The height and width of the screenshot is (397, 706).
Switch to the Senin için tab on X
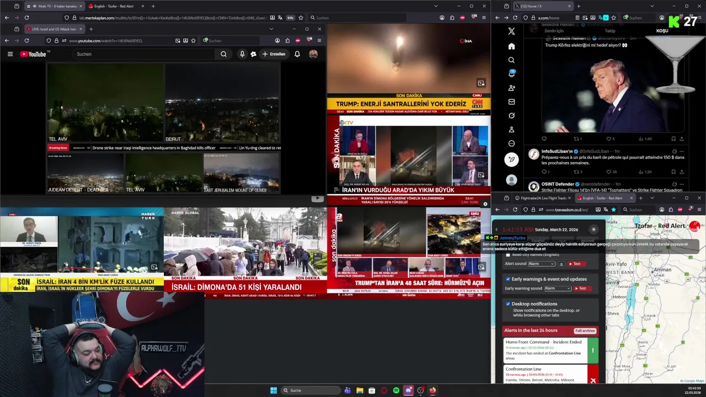point(554,31)
